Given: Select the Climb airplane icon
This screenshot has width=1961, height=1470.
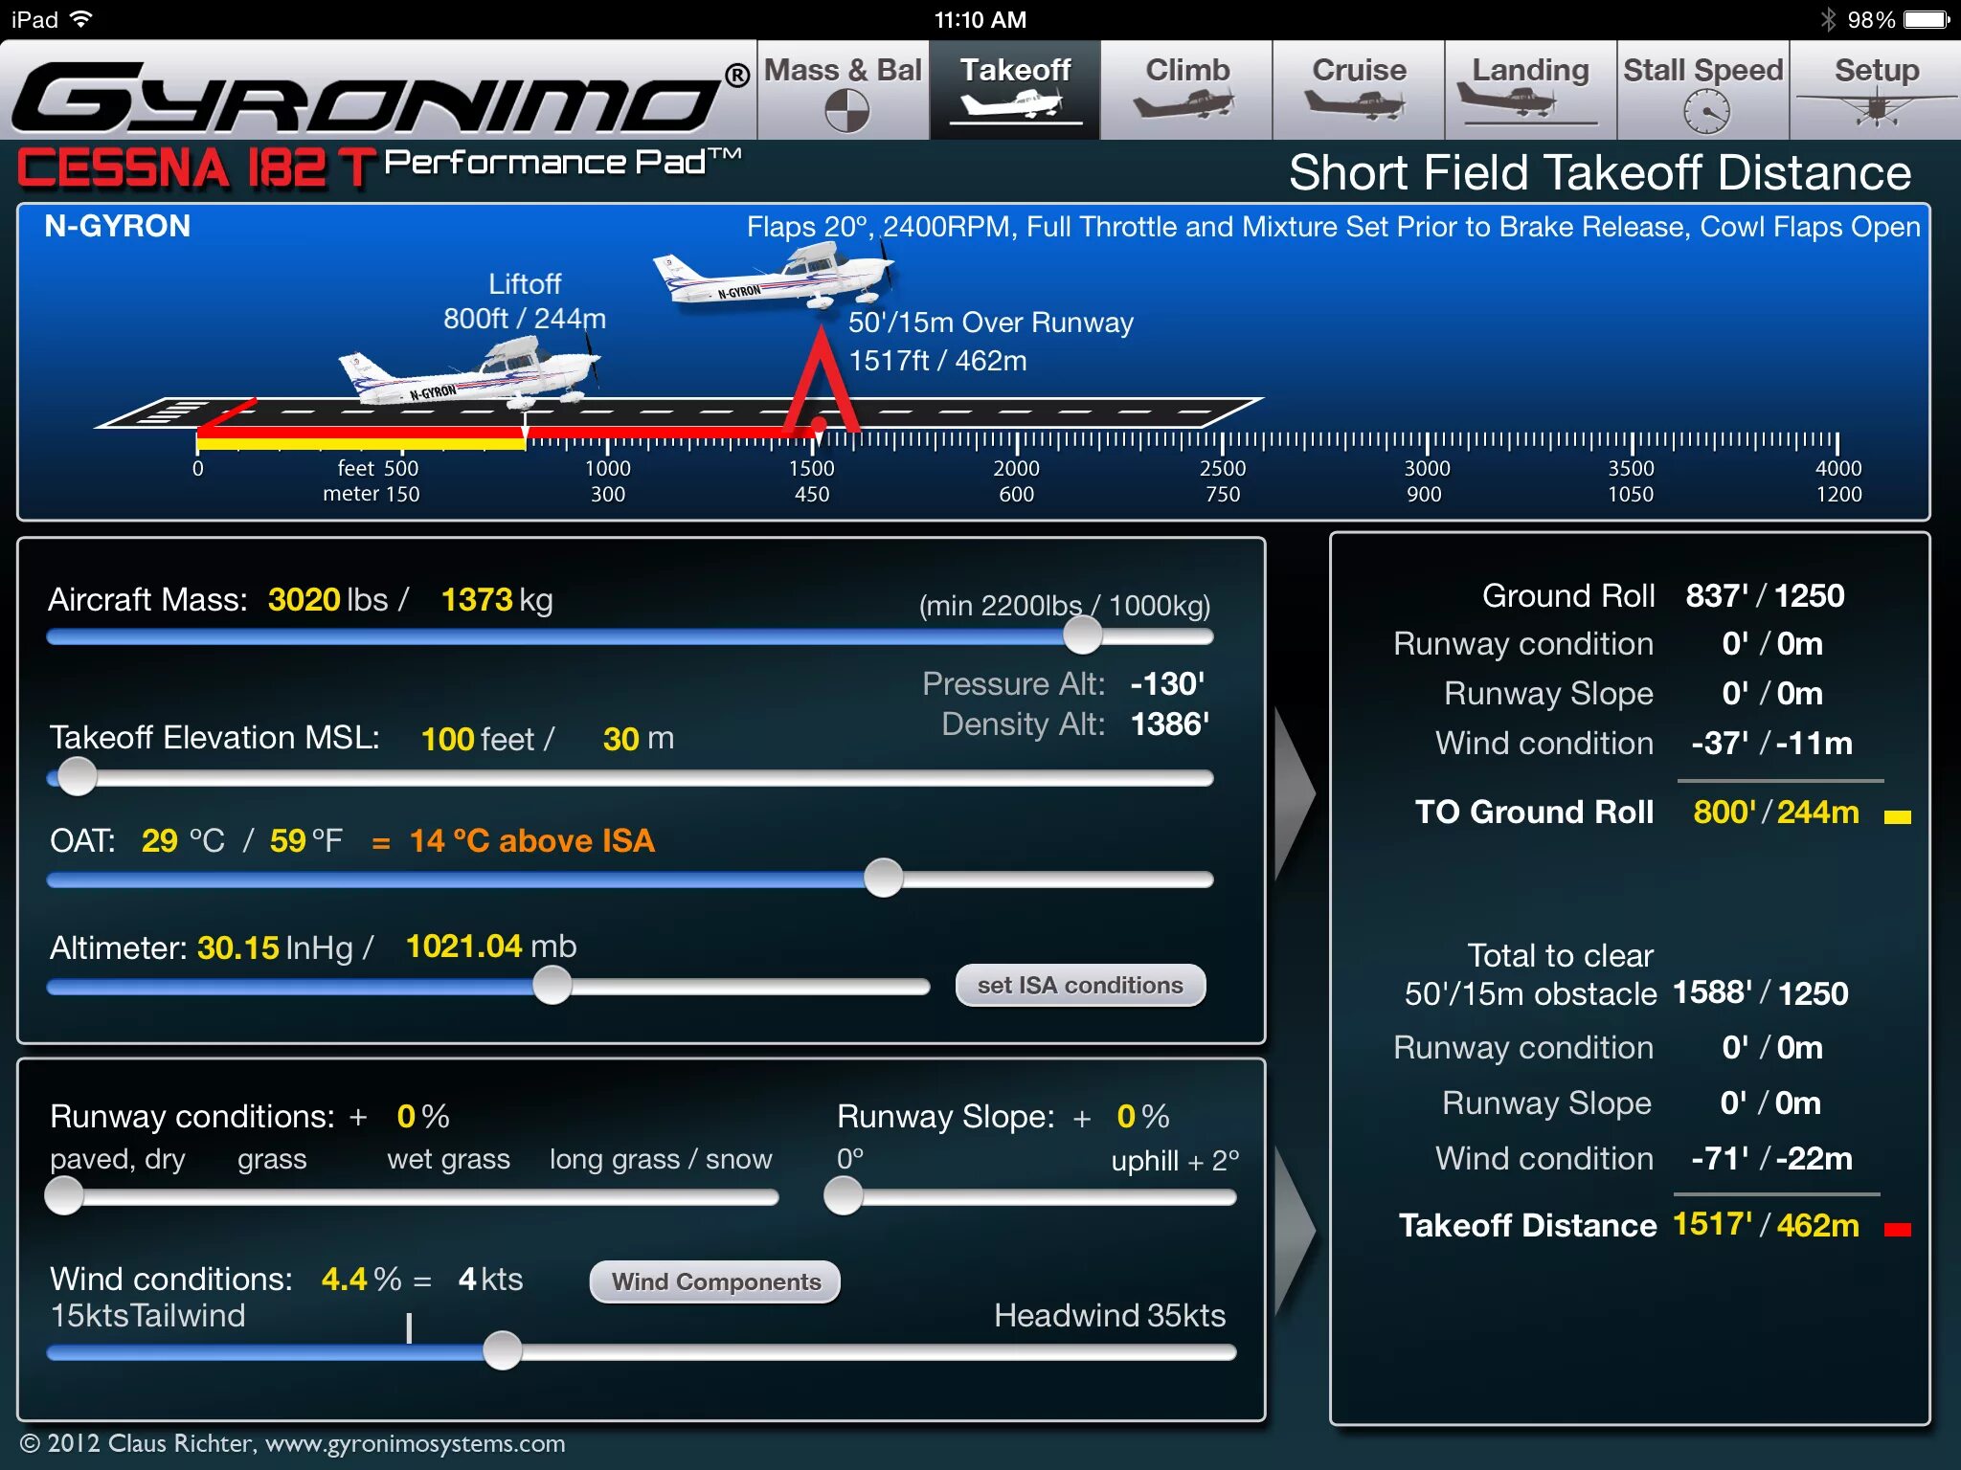Looking at the screenshot, I should pos(1185,103).
